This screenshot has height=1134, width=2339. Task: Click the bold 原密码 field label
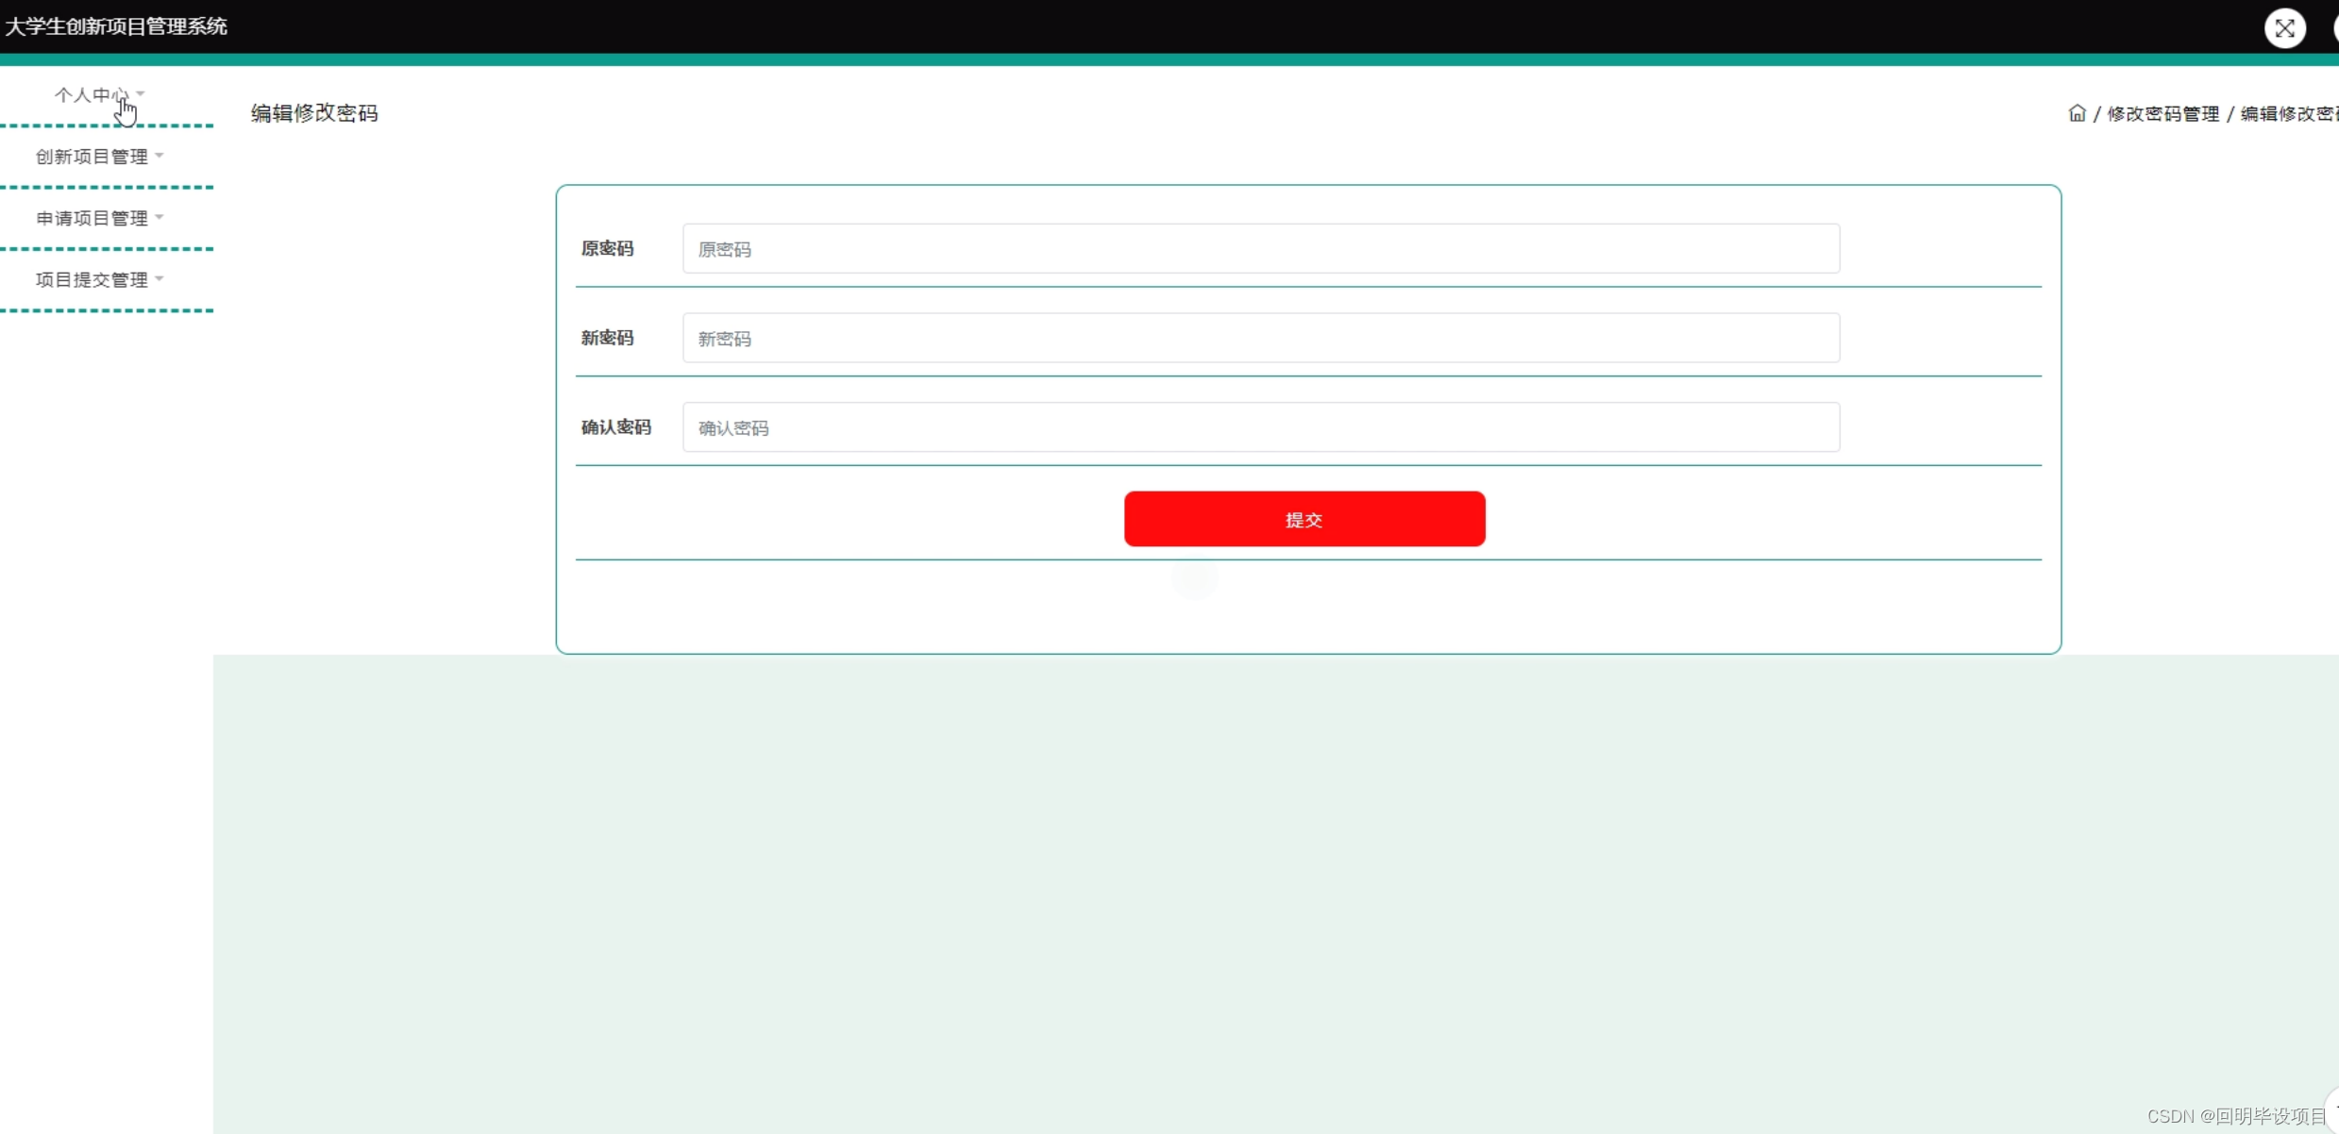coord(607,248)
